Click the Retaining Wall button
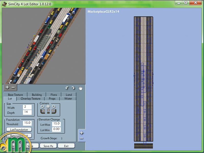This screenshot has width=204, height=153. click(19, 136)
